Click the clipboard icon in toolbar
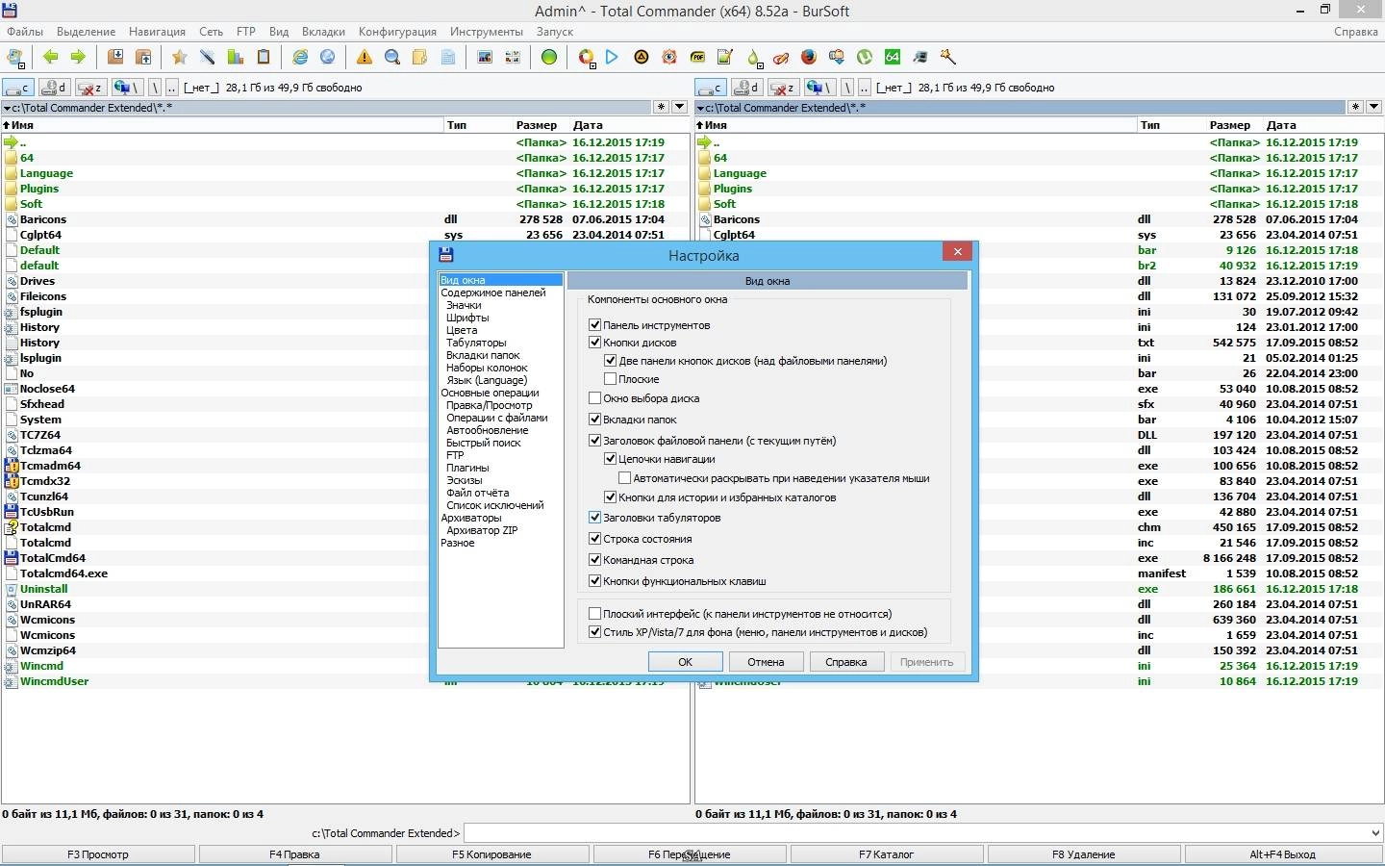The height and width of the screenshot is (866, 1385). click(264, 57)
